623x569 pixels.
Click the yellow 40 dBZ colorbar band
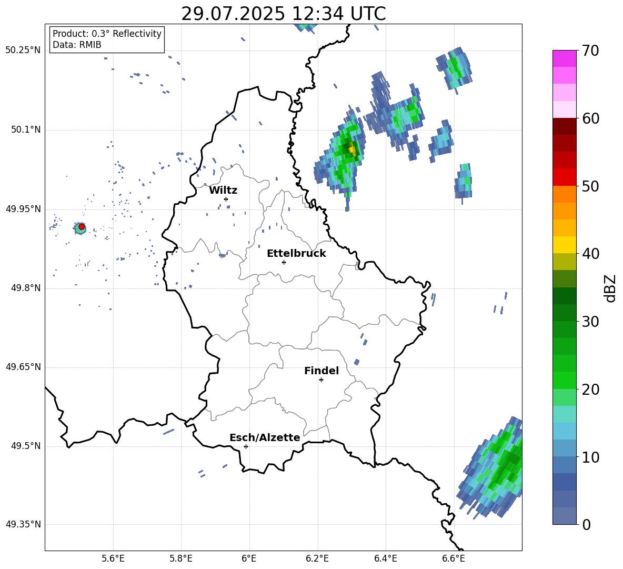click(x=564, y=245)
